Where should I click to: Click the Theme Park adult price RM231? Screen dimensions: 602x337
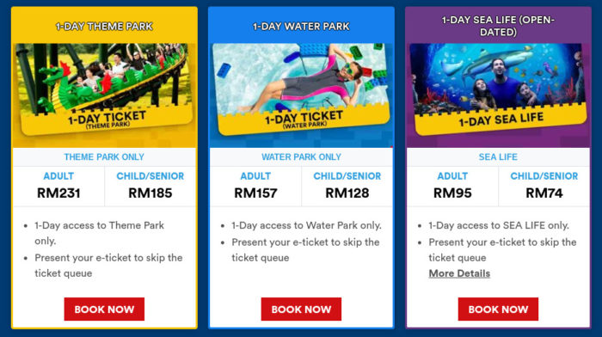58,193
